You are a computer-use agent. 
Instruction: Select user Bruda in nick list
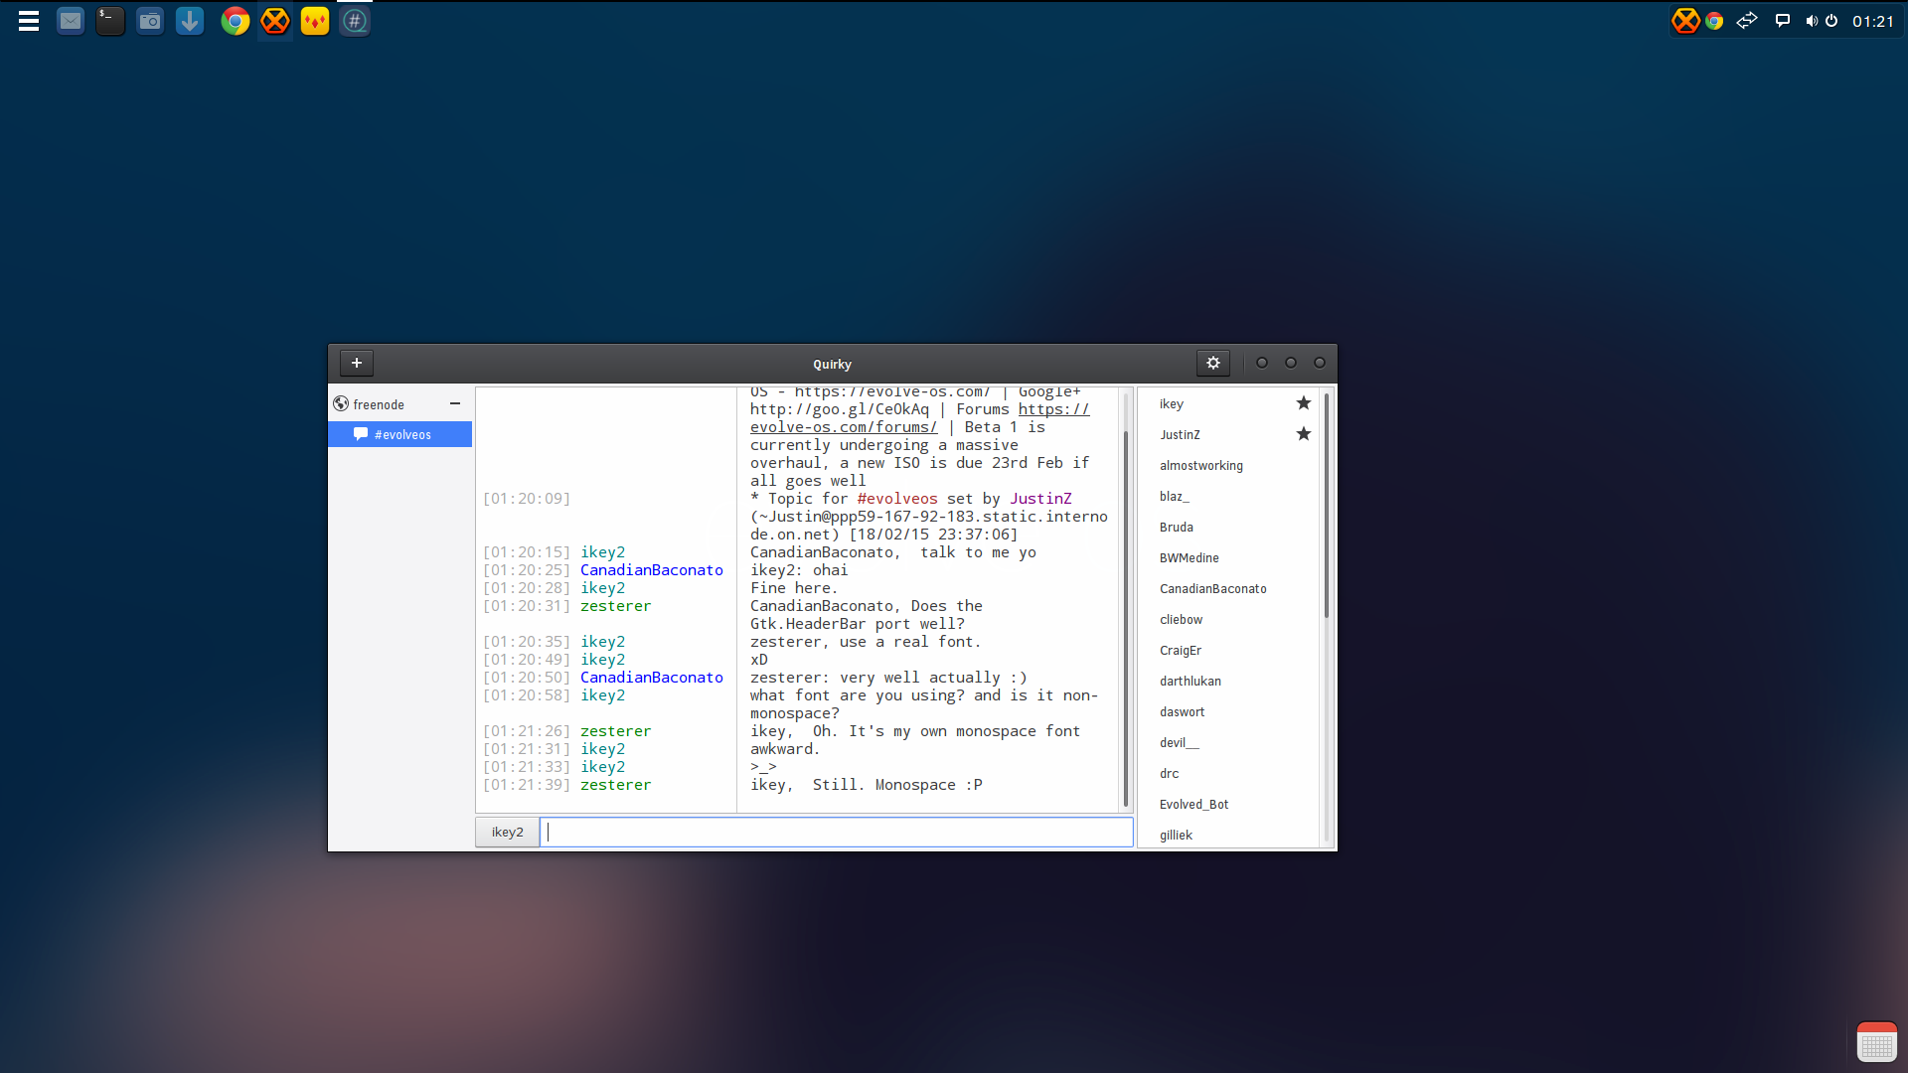pyautogui.click(x=1227, y=527)
